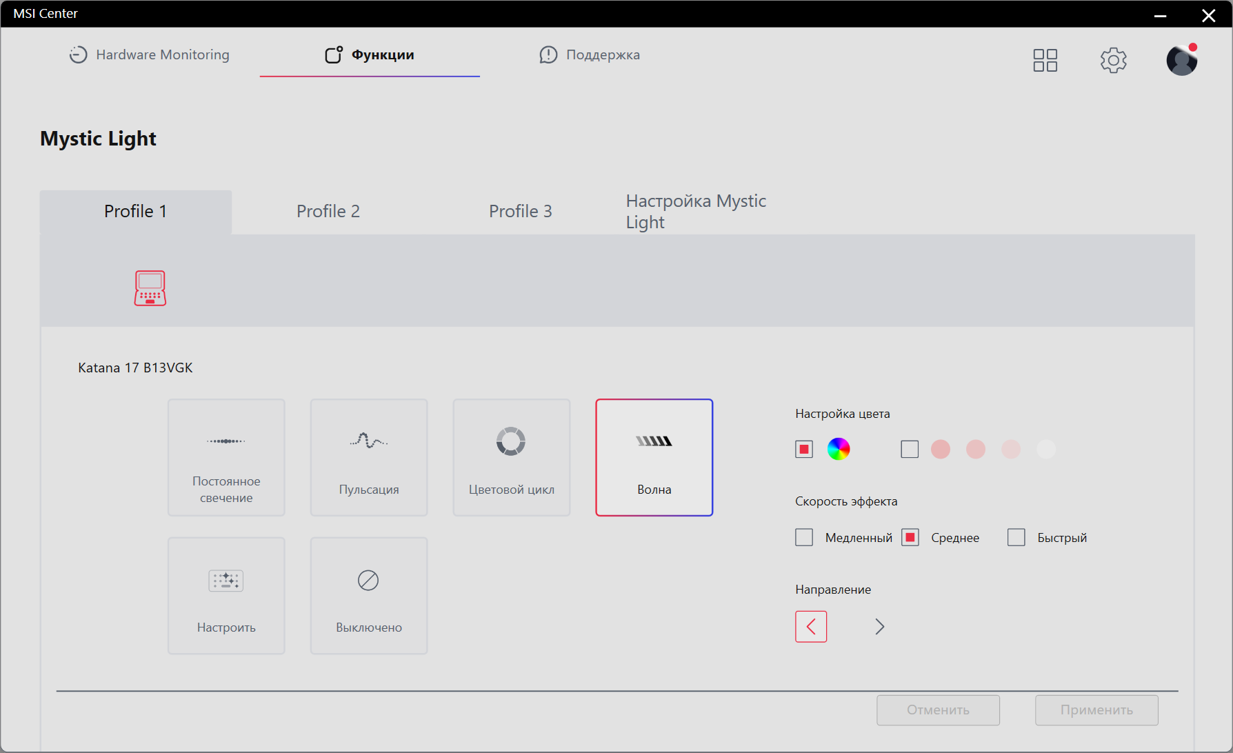Toggle the rainbow color mode checkbox
The width and height of the screenshot is (1233, 753).
(804, 450)
